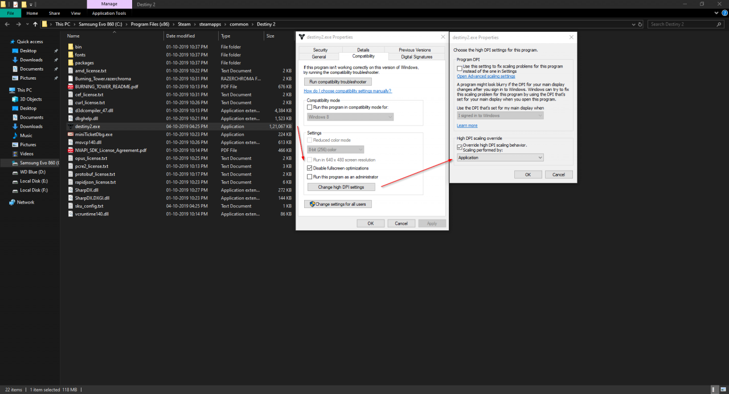
Task: Click the Change high DPI settings button
Action: coord(341,187)
